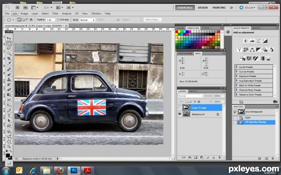Open the Filter menu

pos(55,14)
